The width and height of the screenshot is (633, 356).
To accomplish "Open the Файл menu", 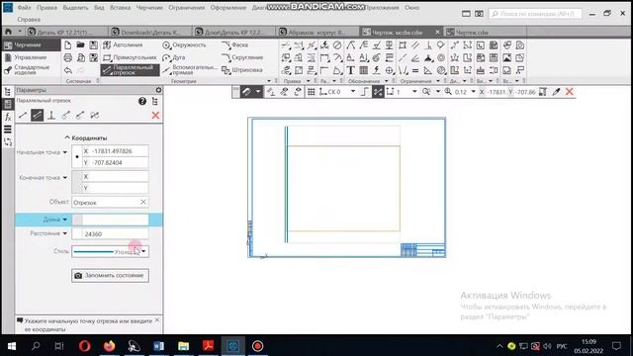I will point(24,8).
